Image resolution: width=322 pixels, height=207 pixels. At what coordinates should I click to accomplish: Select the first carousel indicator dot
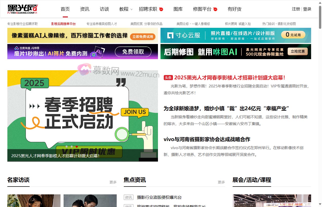(67, 147)
